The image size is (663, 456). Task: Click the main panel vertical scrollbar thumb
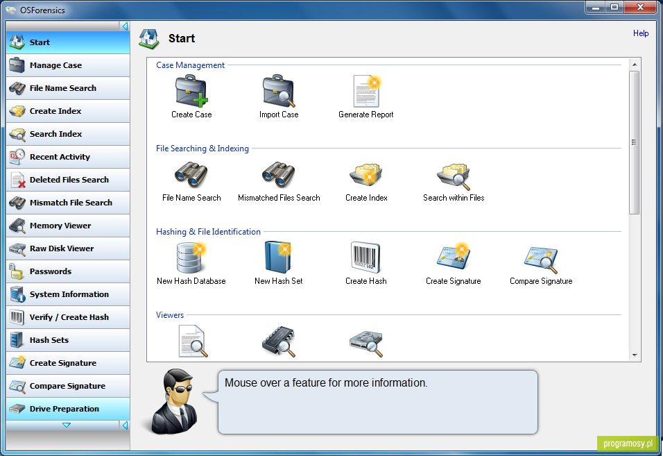coord(635,142)
